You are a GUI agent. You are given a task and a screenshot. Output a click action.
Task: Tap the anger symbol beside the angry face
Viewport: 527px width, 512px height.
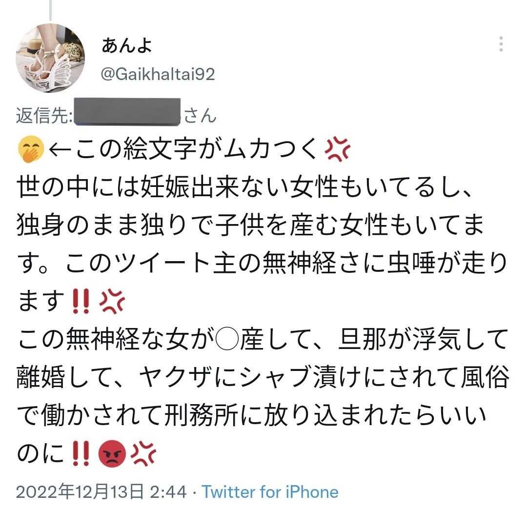(x=143, y=453)
